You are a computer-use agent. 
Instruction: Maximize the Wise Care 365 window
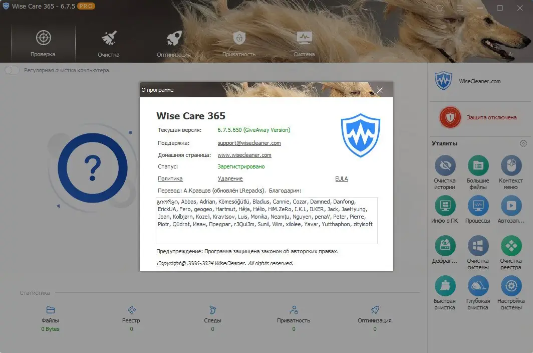tap(500, 8)
